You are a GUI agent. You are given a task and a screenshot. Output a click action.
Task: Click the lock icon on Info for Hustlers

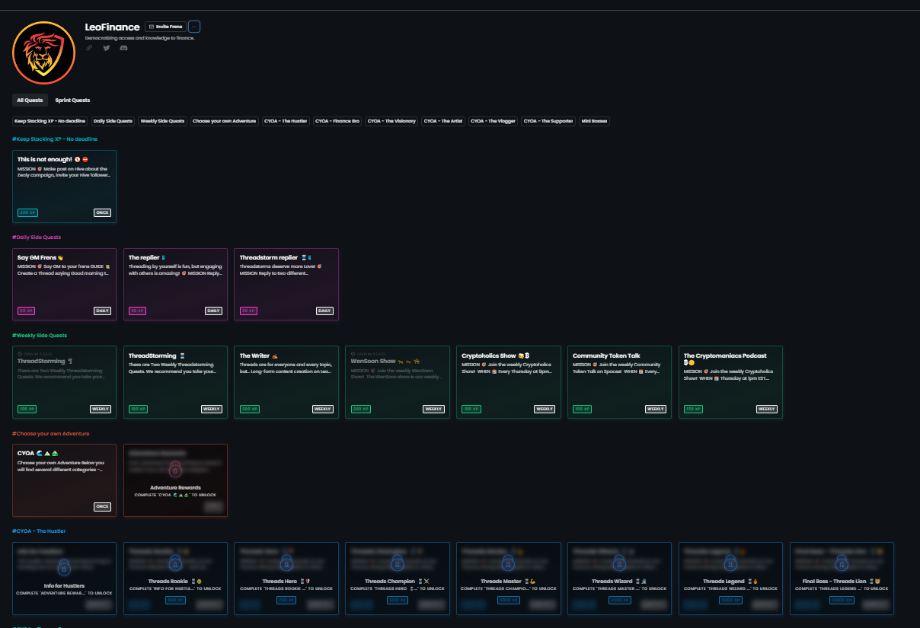click(65, 567)
